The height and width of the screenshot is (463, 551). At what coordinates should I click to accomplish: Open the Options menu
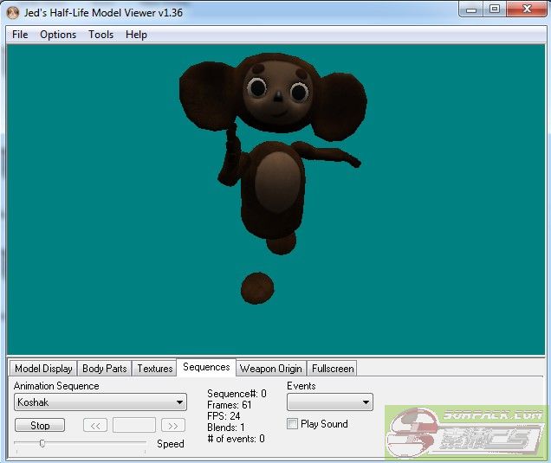(x=58, y=35)
